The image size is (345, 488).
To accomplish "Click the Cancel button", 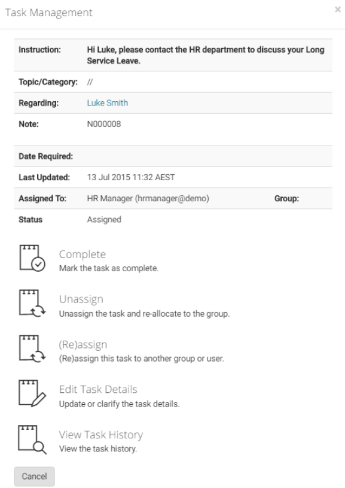I will point(34,476).
